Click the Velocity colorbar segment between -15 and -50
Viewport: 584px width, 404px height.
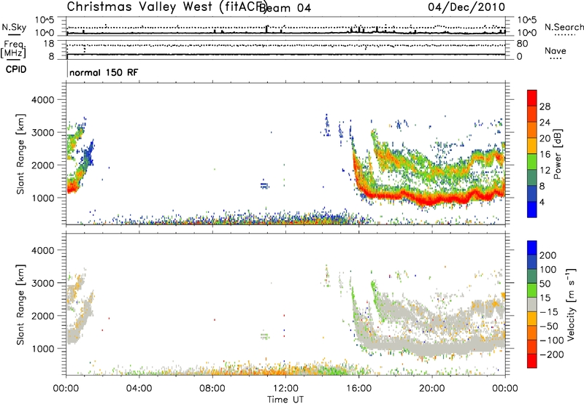(x=532, y=319)
